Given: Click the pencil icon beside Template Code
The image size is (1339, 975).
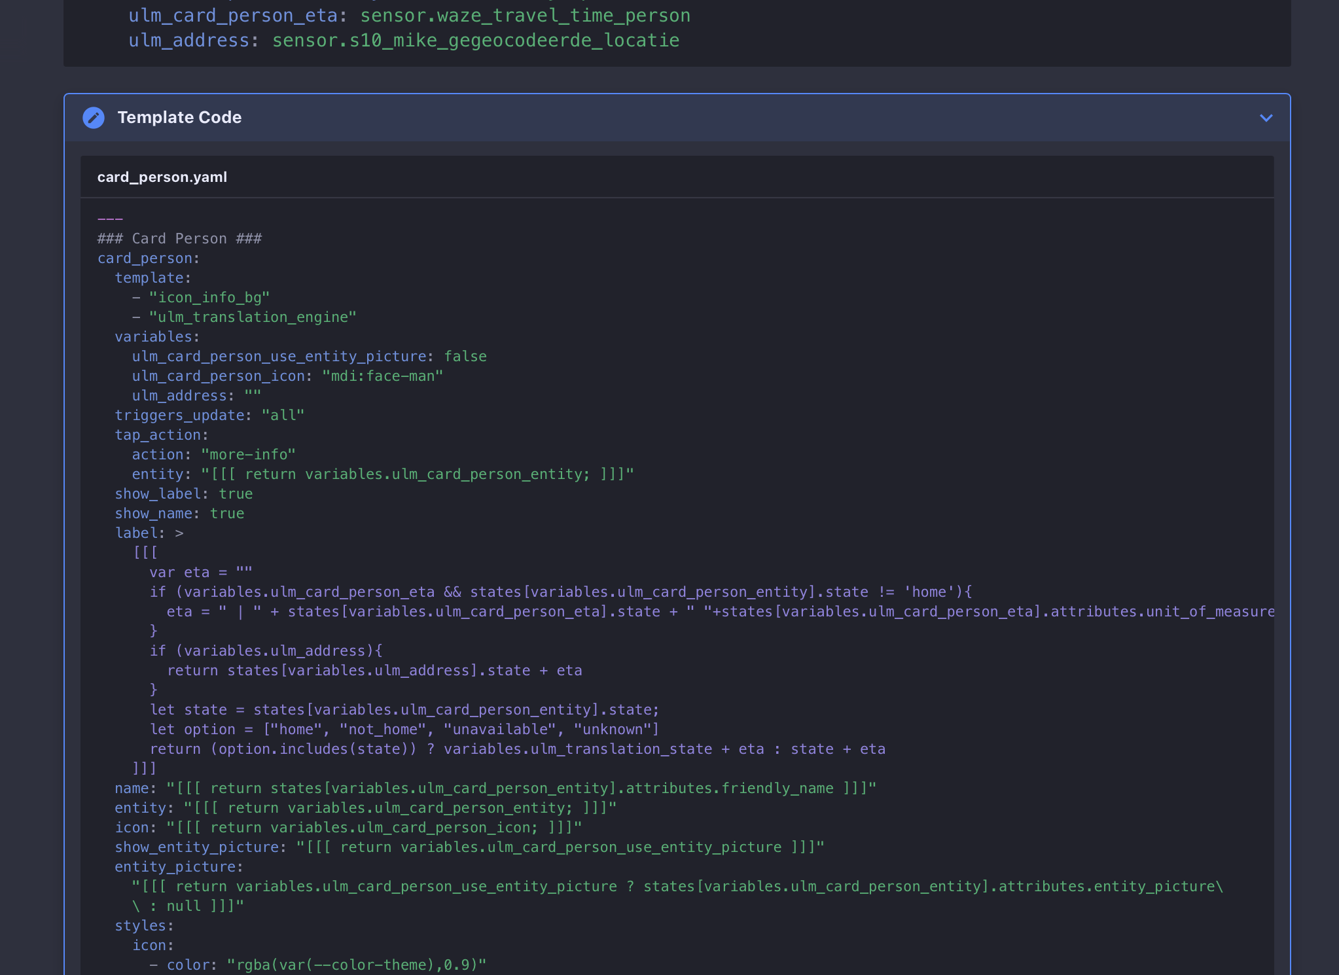Looking at the screenshot, I should [x=94, y=118].
